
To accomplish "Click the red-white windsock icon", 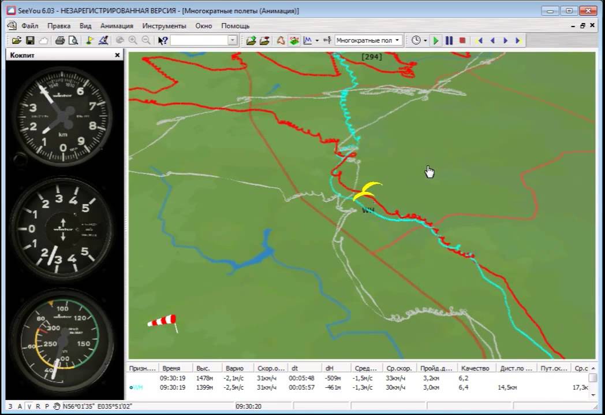I will 163,323.
